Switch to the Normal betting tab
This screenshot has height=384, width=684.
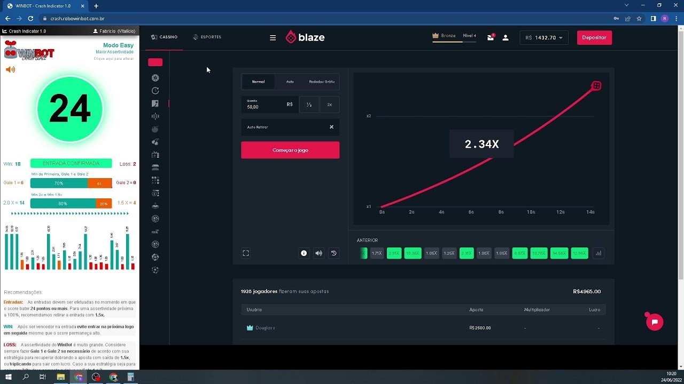coord(258,82)
